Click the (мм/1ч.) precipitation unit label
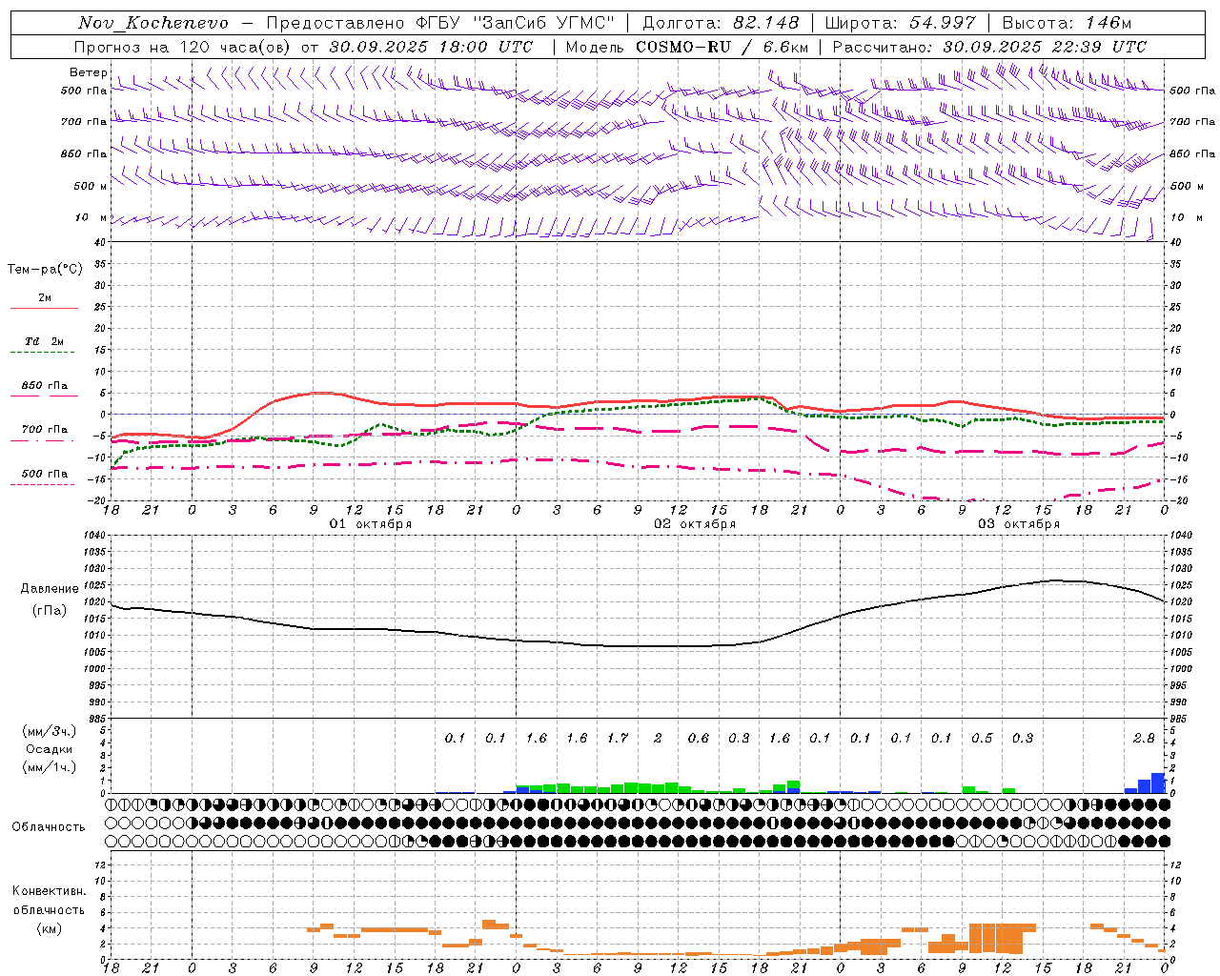 click(x=50, y=767)
